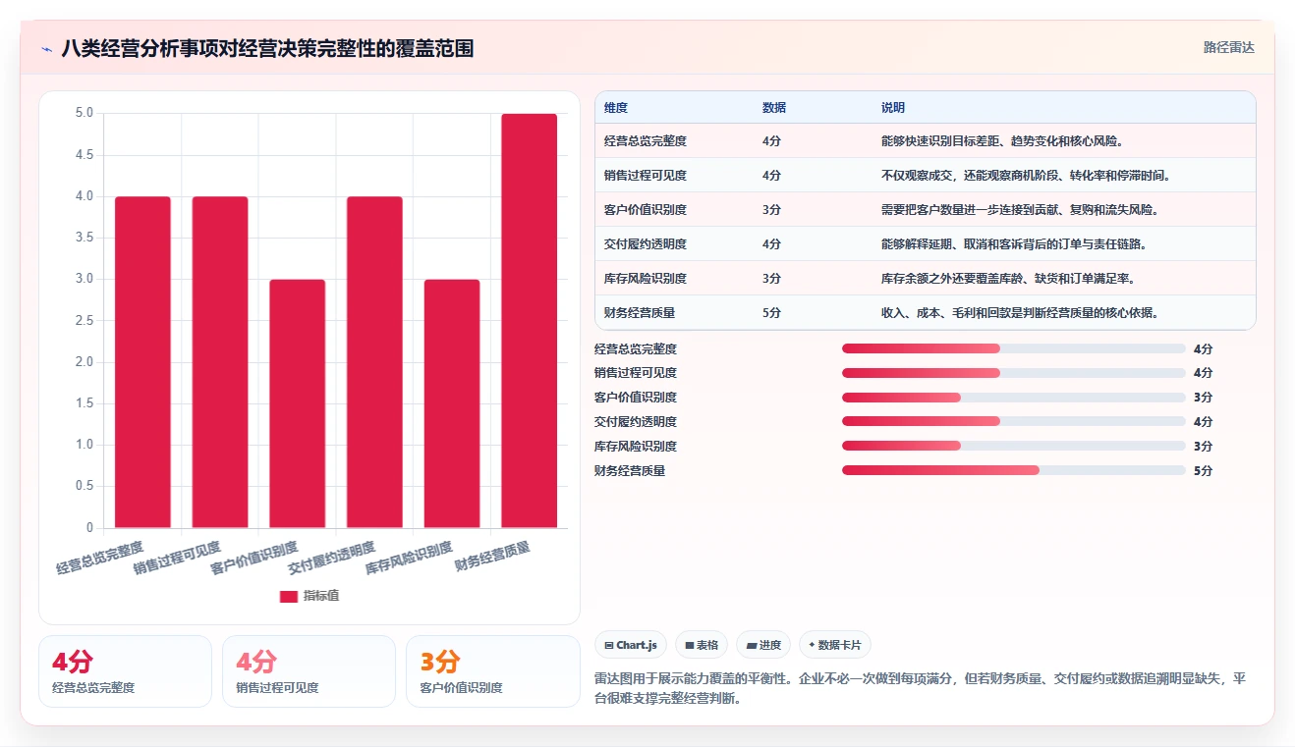
Task: Select the 数据卡片 chip
Action: [835, 645]
